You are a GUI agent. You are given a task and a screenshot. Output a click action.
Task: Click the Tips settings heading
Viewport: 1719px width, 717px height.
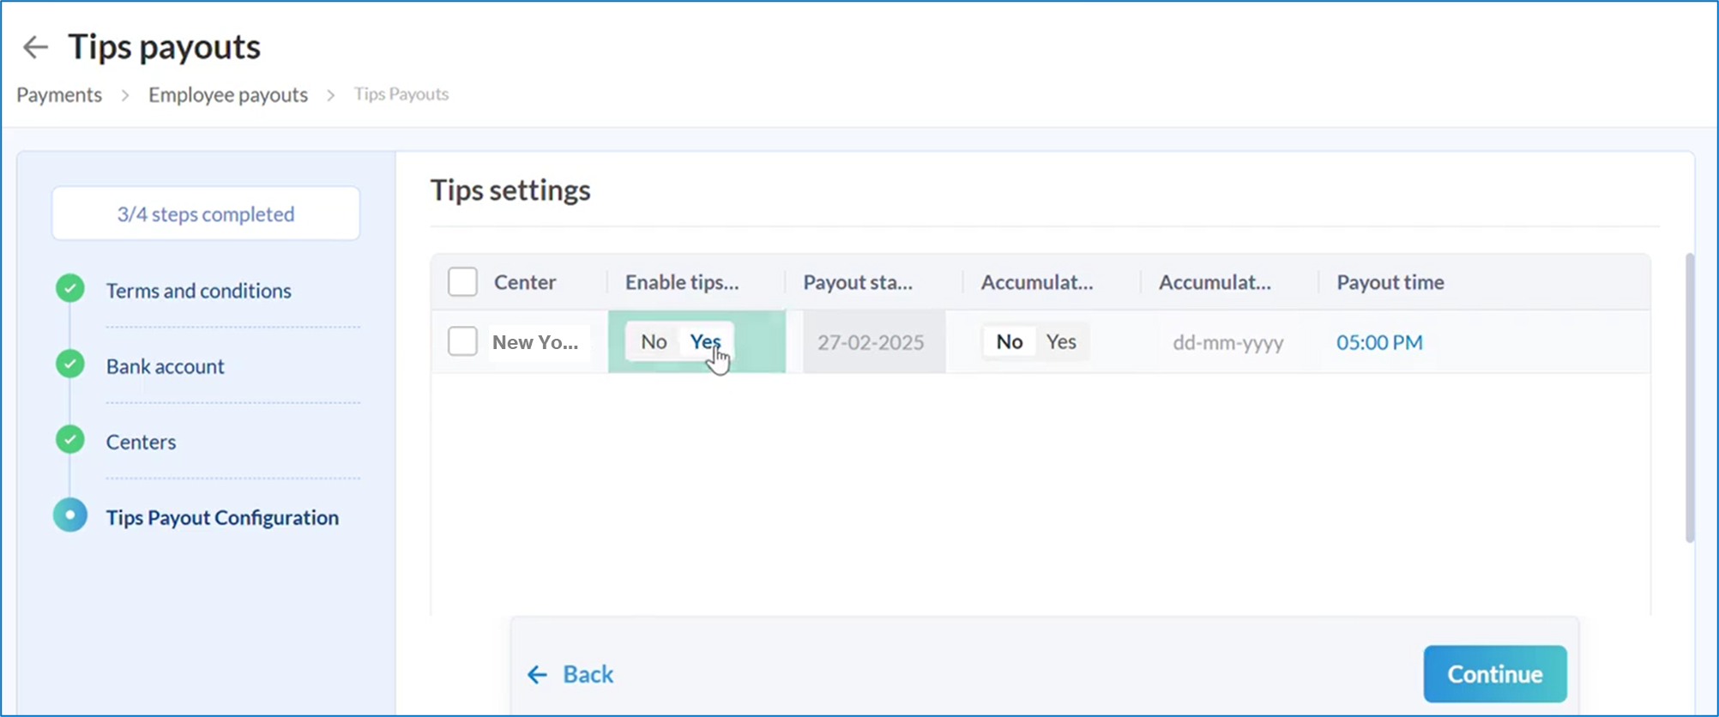510,190
